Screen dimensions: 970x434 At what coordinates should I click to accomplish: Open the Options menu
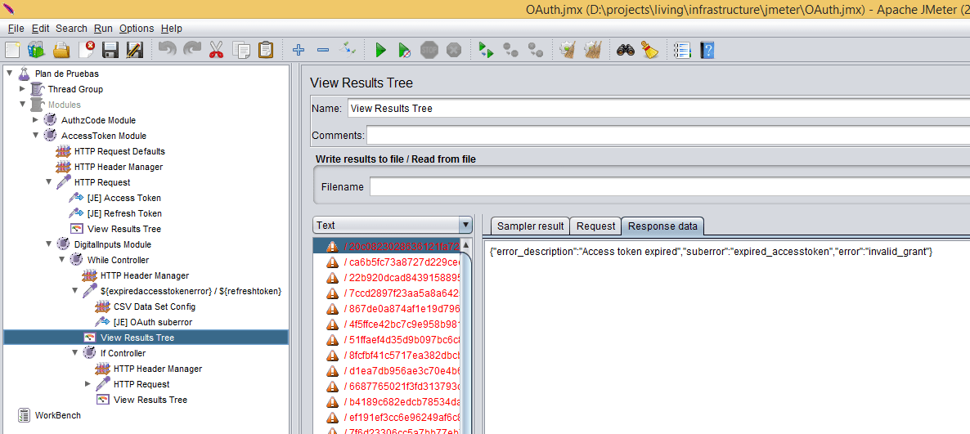137,29
